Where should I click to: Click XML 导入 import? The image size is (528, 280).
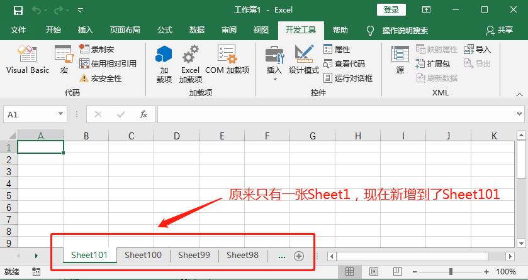[x=477, y=50]
